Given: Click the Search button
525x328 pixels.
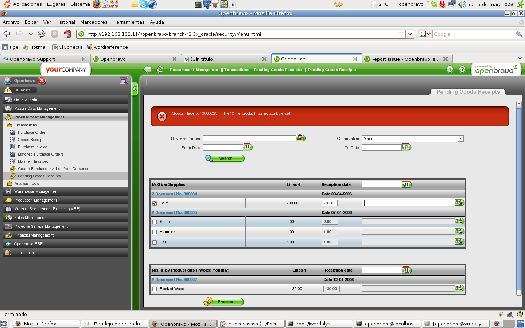Looking at the screenshot, I should point(225,158).
